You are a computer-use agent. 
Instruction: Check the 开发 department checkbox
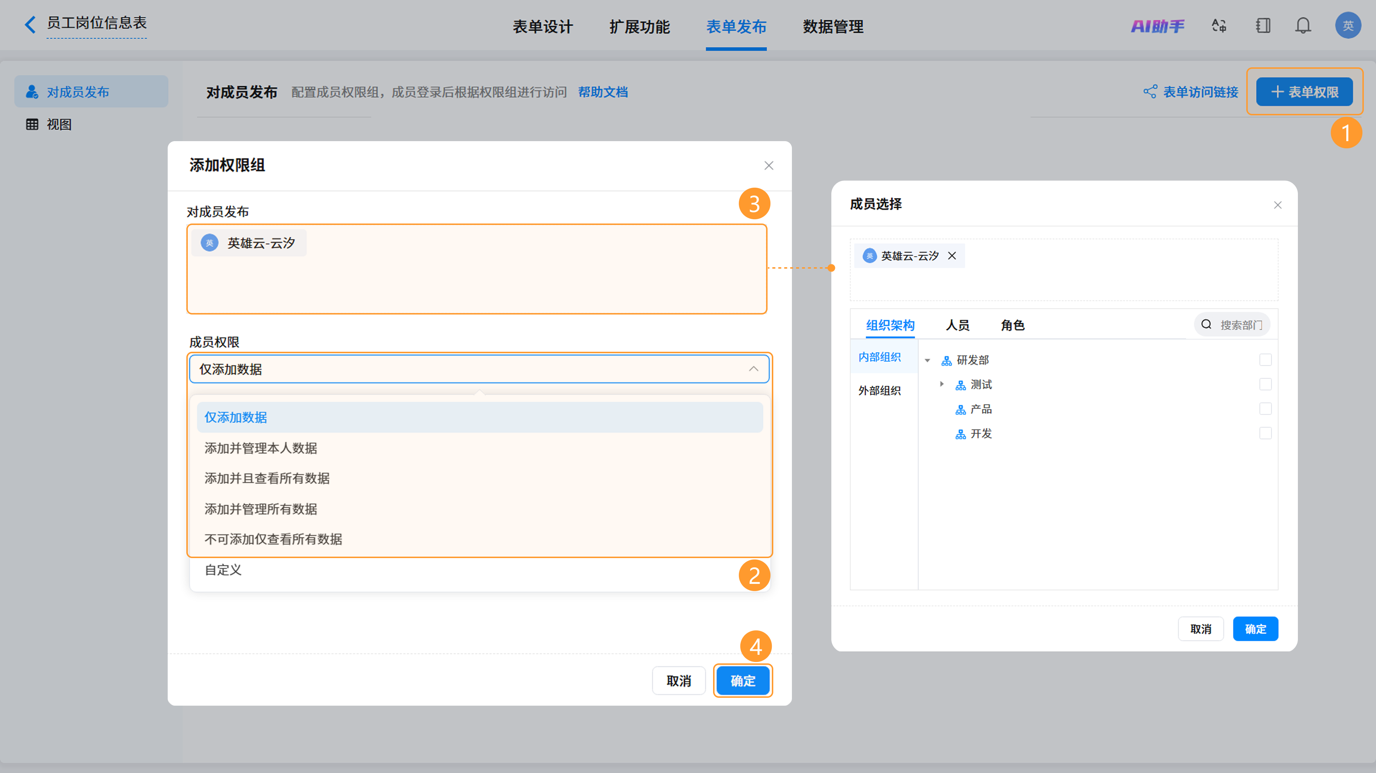point(1265,433)
